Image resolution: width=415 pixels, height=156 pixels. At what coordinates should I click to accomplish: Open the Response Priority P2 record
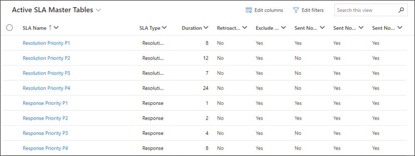point(45,118)
